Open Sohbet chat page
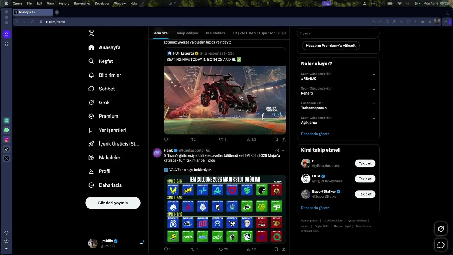Screen dimensions: 453x255 tap(102, 89)
